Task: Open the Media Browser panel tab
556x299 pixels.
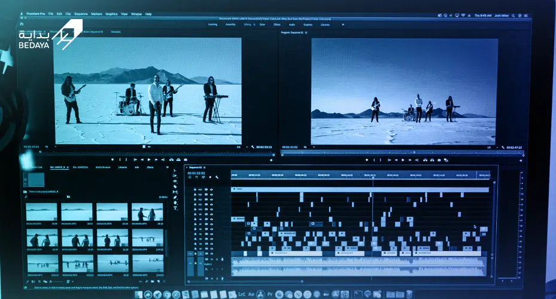Action: tap(103, 167)
